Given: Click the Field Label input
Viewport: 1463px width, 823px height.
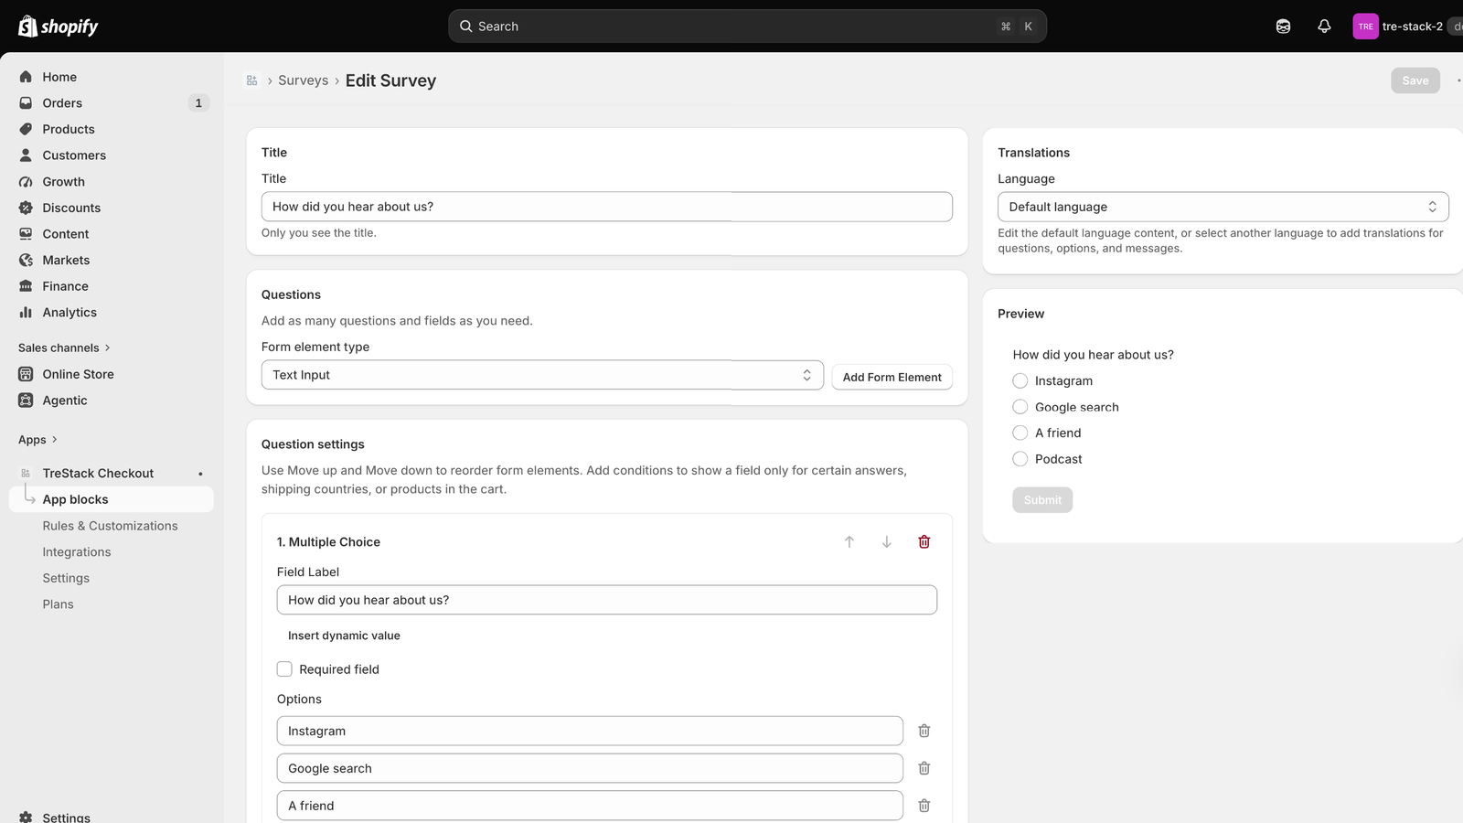Looking at the screenshot, I should click(606, 600).
